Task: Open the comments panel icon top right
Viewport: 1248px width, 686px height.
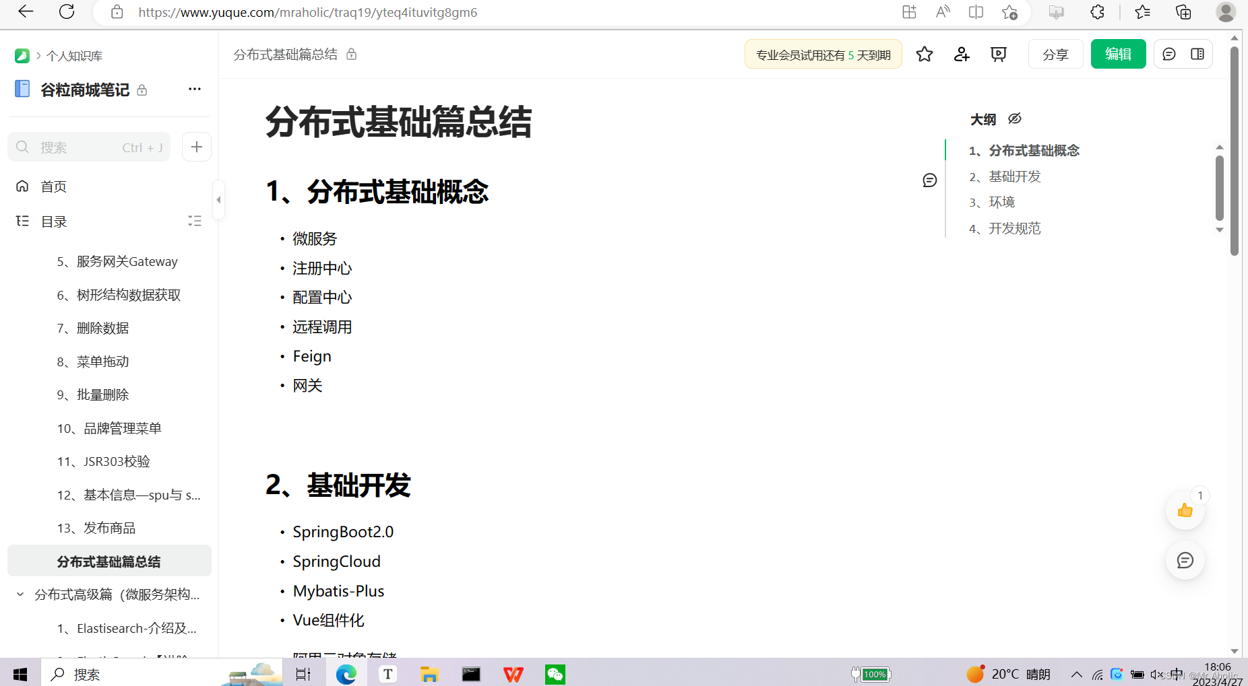Action: click(1169, 54)
